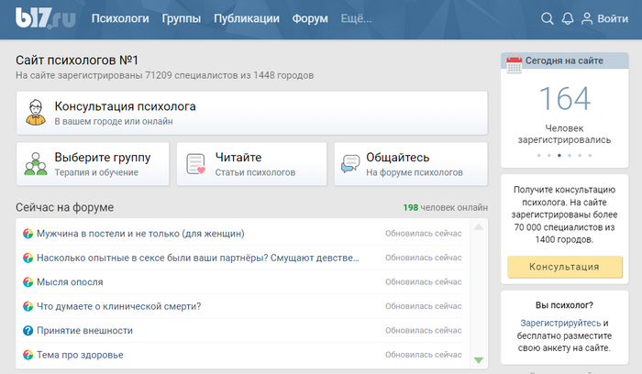Click the chat bubbles icon near Общайтесь
The image size is (642, 374).
pyautogui.click(x=349, y=164)
